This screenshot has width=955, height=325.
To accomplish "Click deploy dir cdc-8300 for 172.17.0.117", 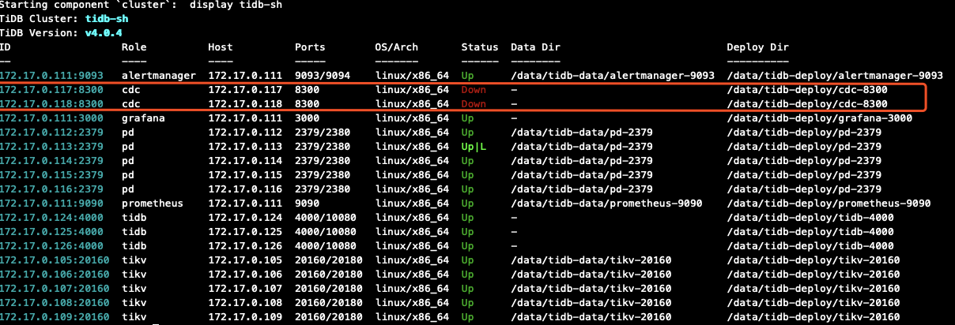I will click(x=807, y=90).
